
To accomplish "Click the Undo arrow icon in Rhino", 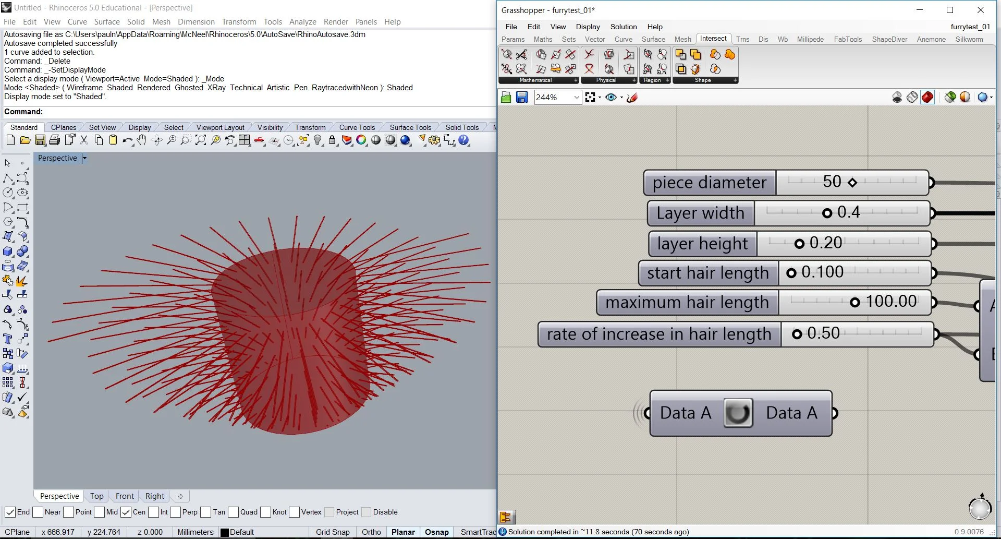I will 128,140.
